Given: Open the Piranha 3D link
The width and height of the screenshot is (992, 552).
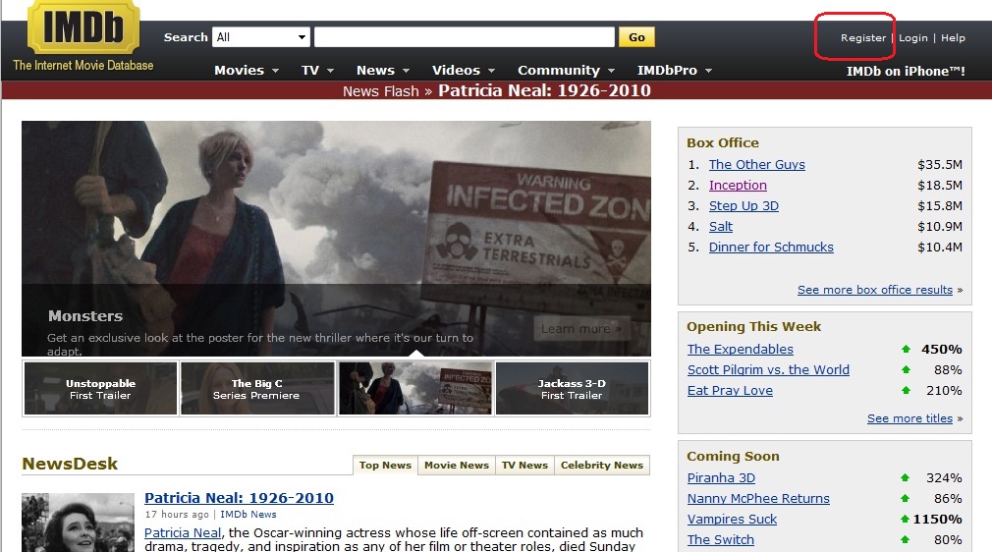Looking at the screenshot, I should pyautogui.click(x=721, y=478).
